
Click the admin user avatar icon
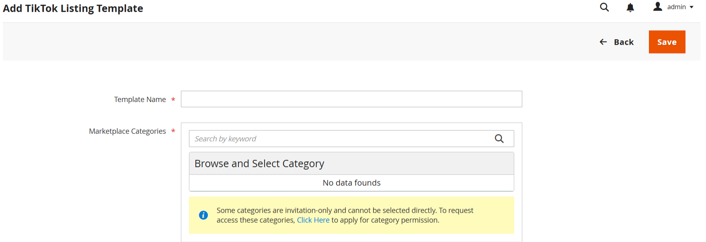(657, 7)
